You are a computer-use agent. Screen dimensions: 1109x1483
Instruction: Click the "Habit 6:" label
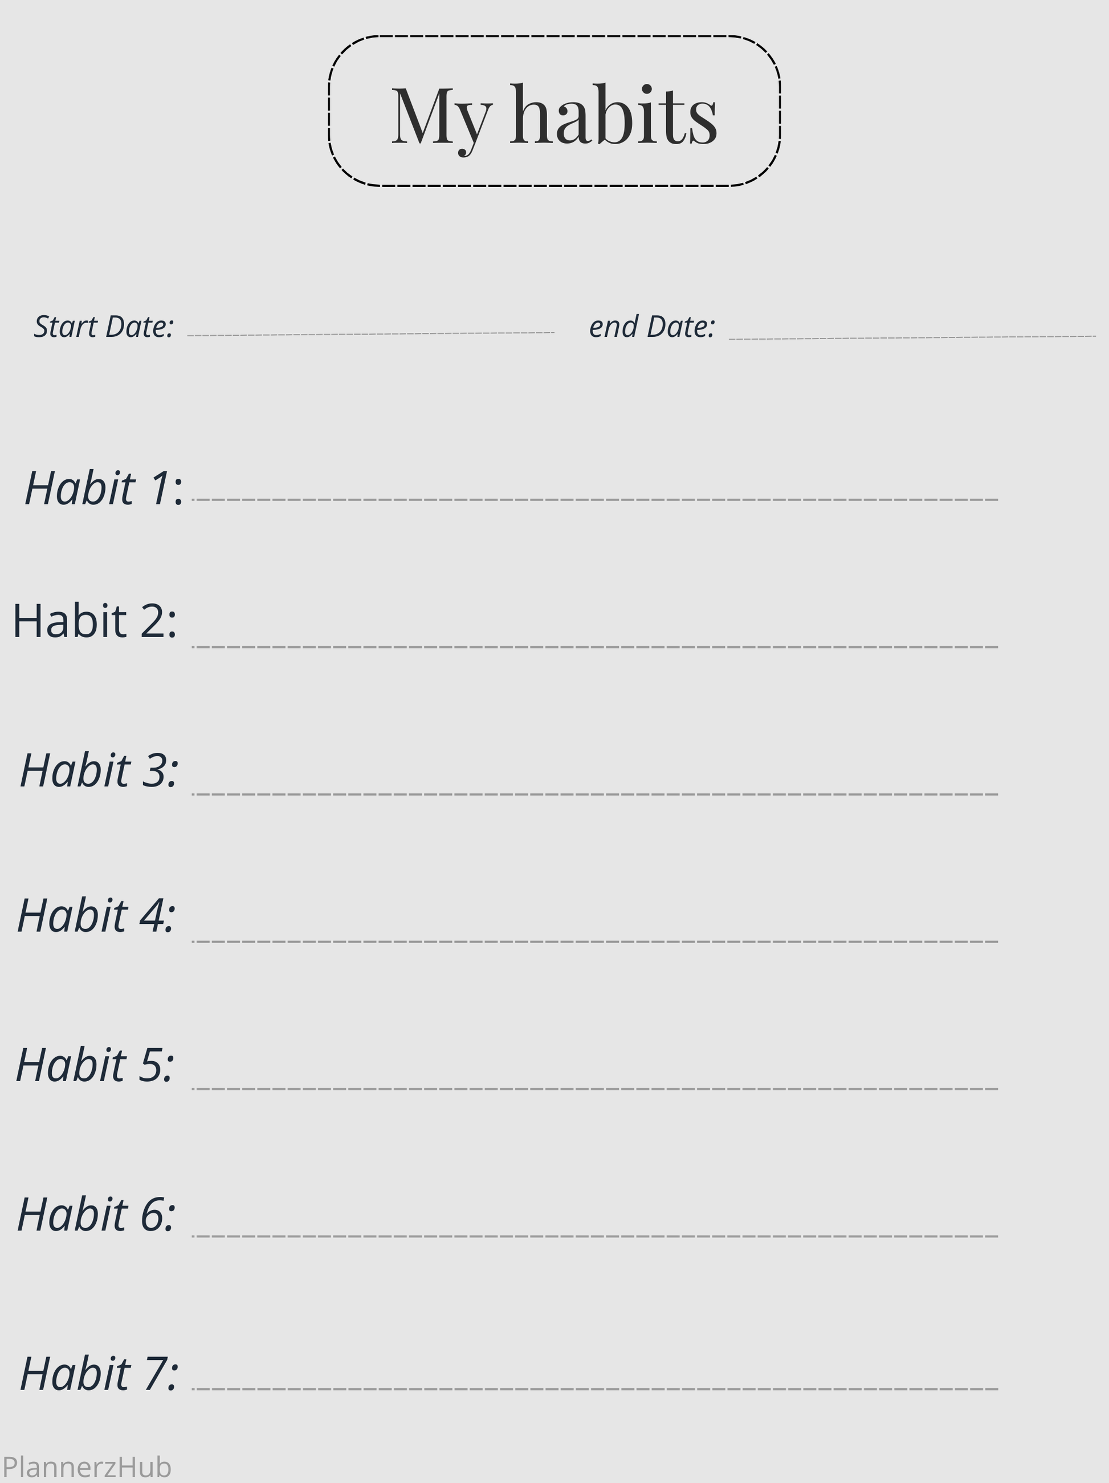(x=96, y=1214)
